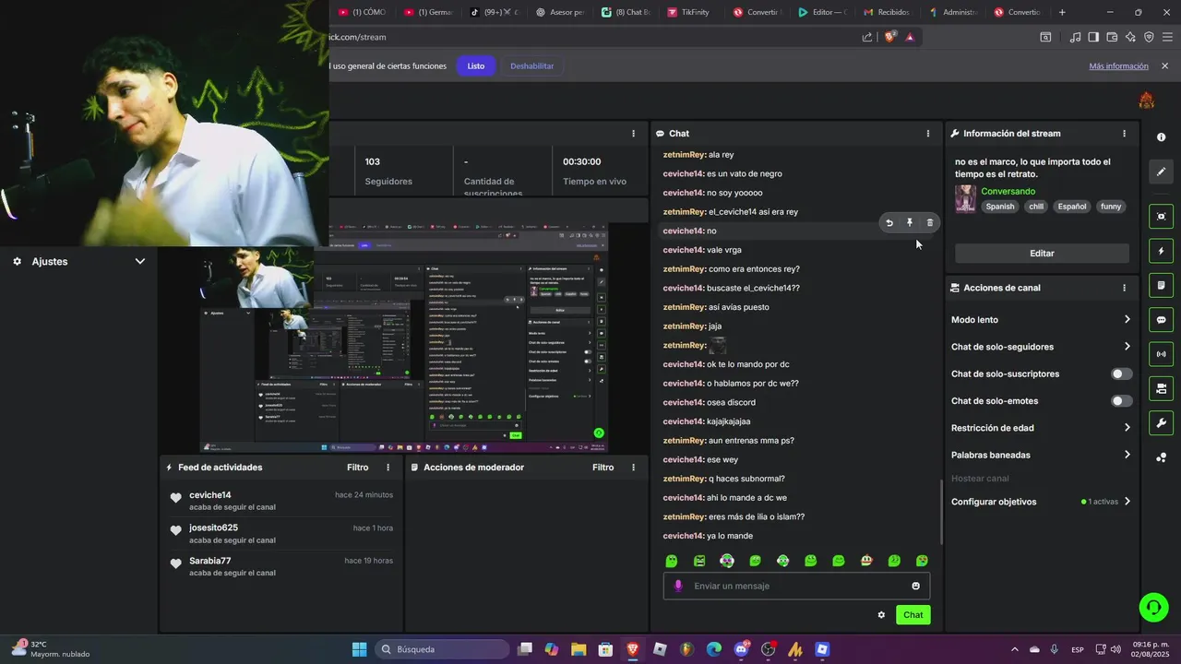This screenshot has height=664, width=1181.
Task: Click the green Chat send button
Action: (913, 615)
